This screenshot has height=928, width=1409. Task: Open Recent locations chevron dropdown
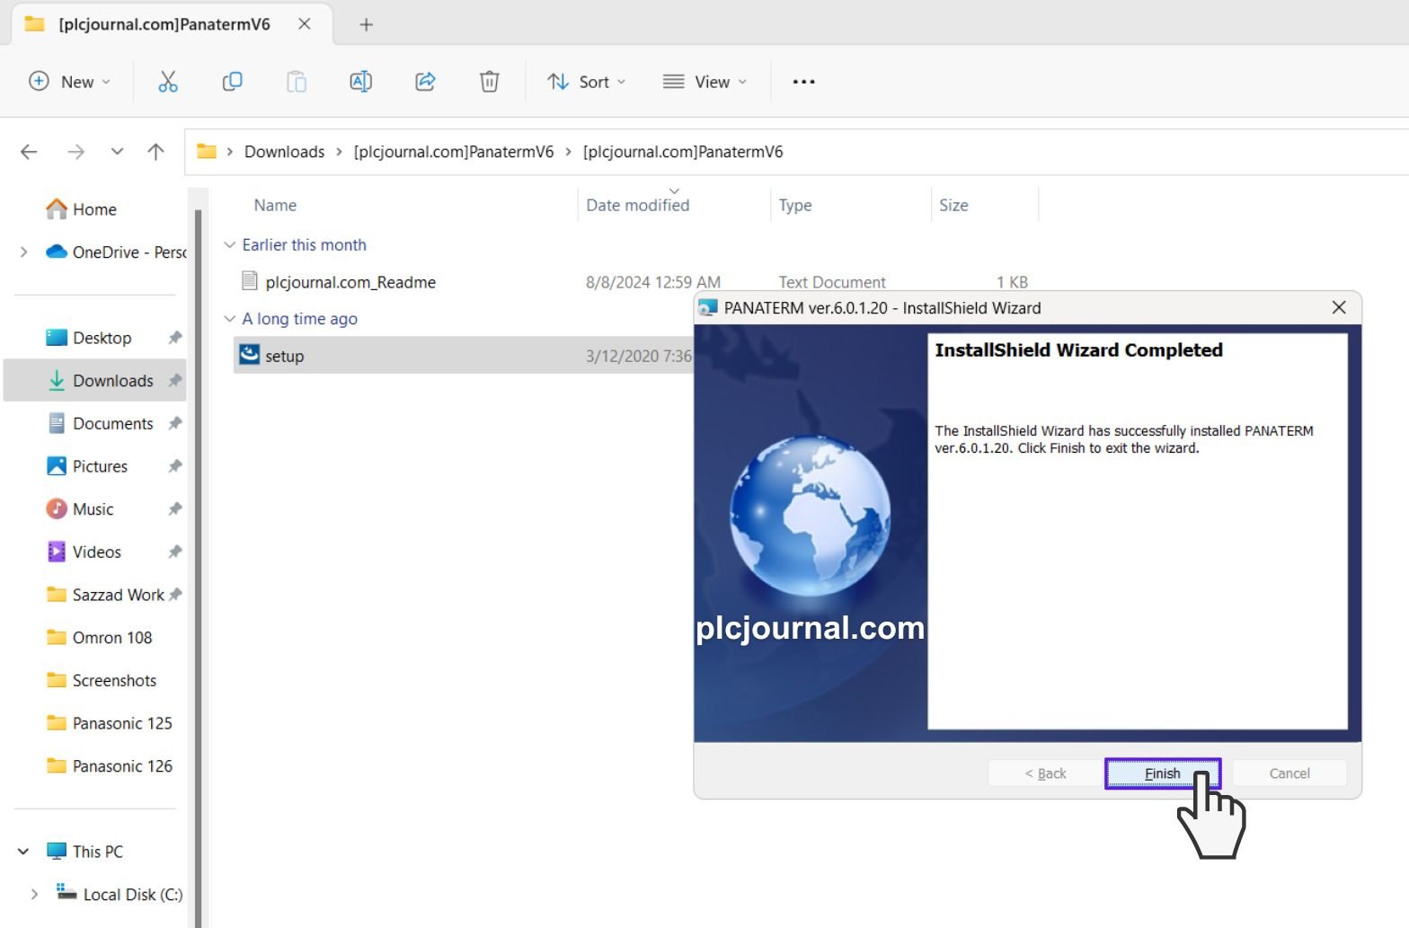tap(117, 152)
